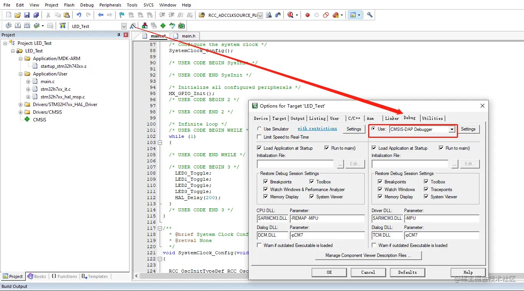Switch to the C/C++ options tab

(x=354, y=118)
